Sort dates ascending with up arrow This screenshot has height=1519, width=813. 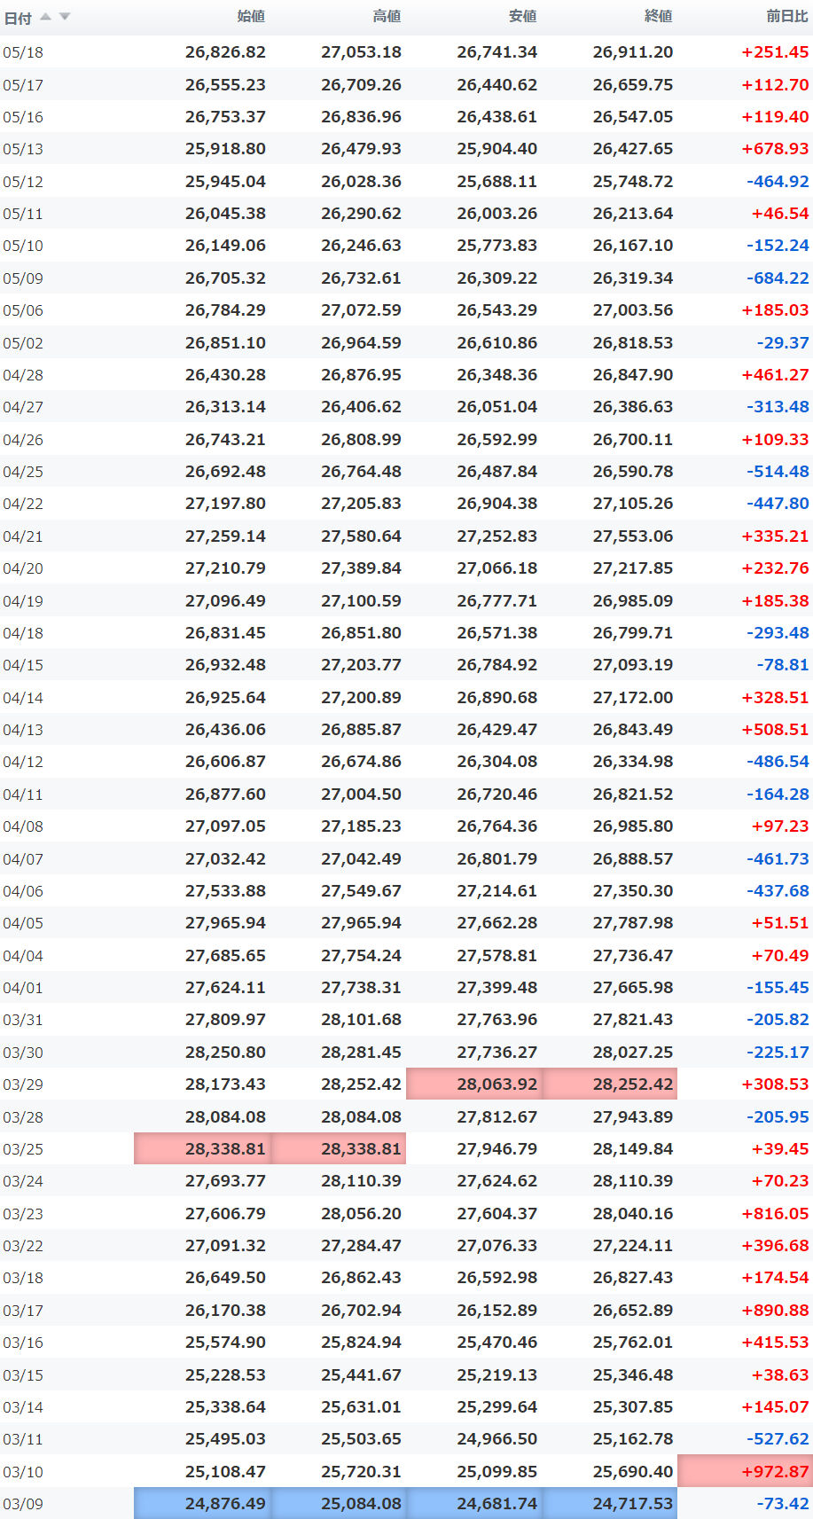pyautogui.click(x=45, y=17)
